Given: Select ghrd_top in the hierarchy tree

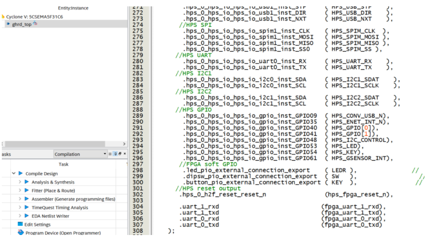Looking at the screenshot, I should point(22,24).
